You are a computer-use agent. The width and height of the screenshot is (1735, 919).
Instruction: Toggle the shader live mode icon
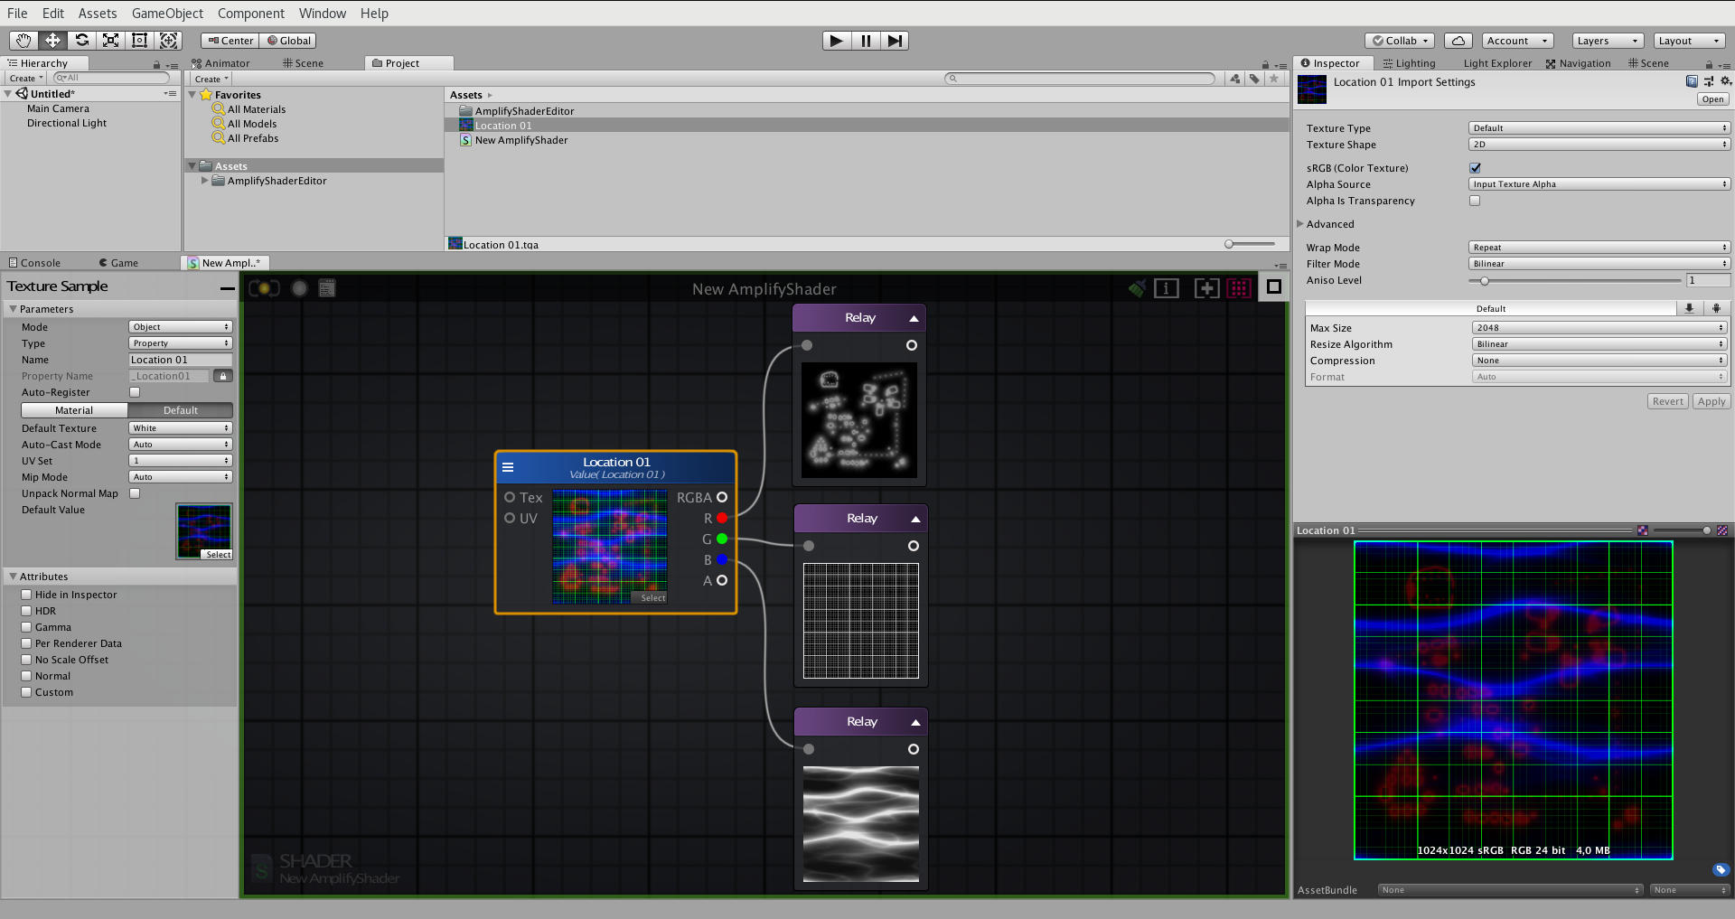tap(264, 288)
